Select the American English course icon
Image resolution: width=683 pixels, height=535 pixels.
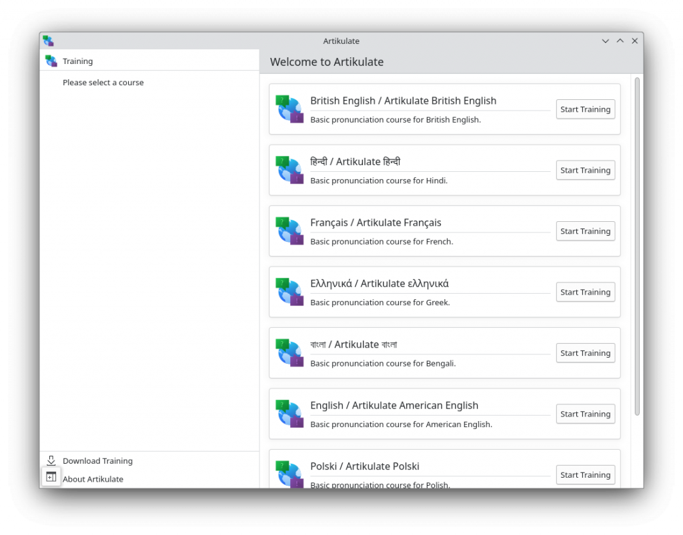pyautogui.click(x=289, y=414)
